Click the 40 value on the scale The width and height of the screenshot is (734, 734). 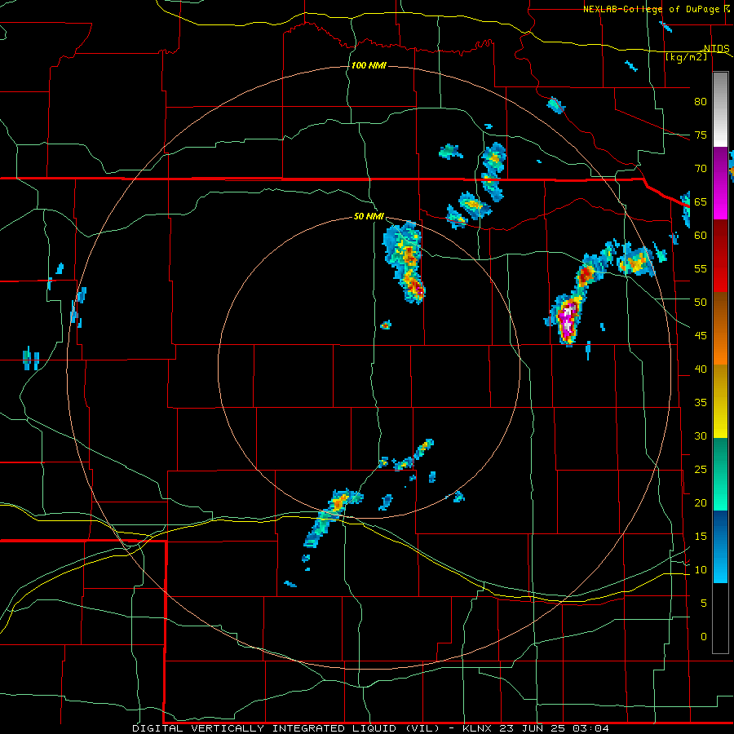(x=701, y=369)
